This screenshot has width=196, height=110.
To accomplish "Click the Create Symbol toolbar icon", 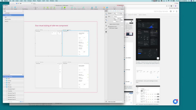I will point(25,8).
